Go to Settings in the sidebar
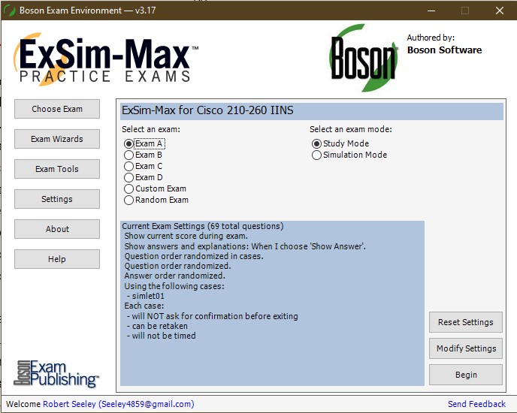This screenshot has height=413, width=517. 57,199
